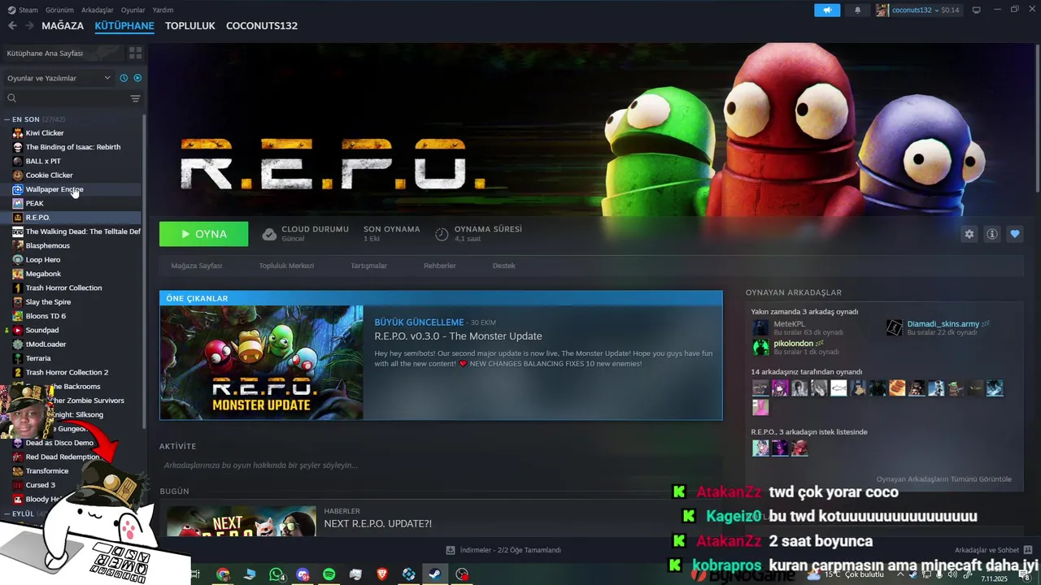Viewport: 1041px width, 585px height.
Task: Click the cloud status checkmark icon
Action: pyautogui.click(x=269, y=234)
